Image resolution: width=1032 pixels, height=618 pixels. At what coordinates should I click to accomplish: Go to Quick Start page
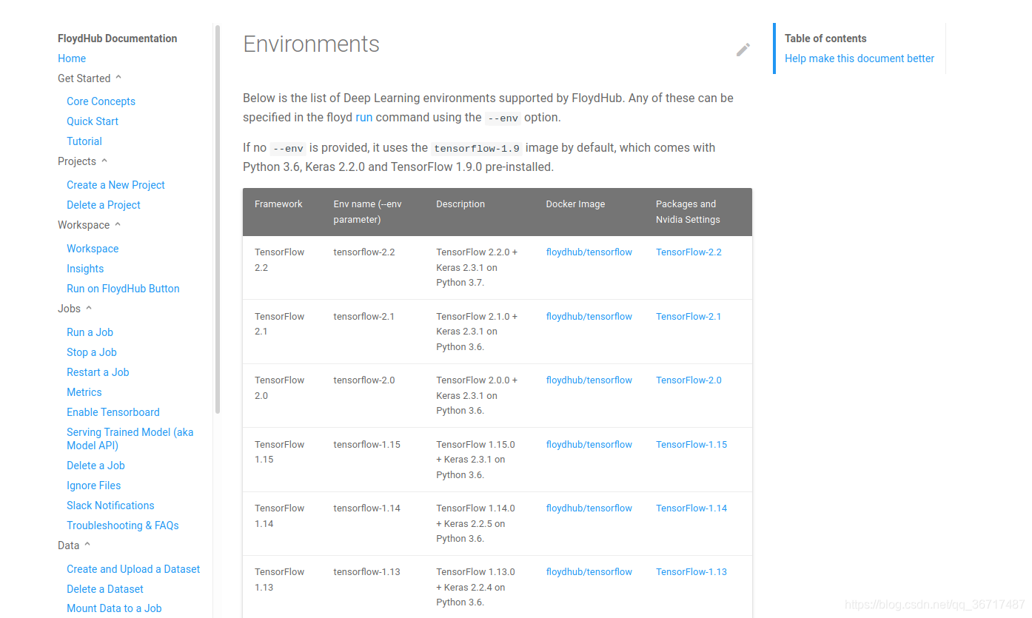coord(93,121)
